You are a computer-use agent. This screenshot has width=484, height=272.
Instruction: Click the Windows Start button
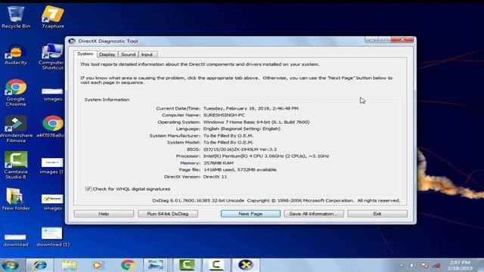click(11, 265)
